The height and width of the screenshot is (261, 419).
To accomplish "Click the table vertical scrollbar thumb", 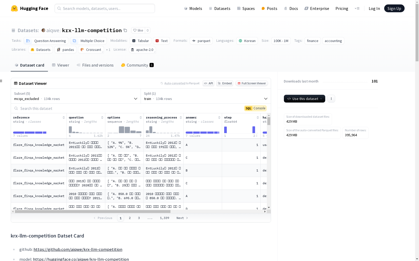I will click(269, 121).
